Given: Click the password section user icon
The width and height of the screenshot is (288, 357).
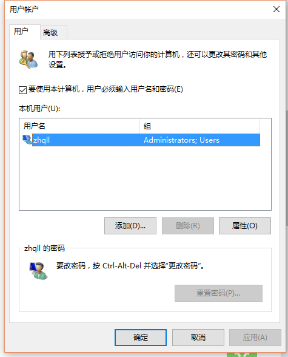Looking at the screenshot, I should [38, 271].
